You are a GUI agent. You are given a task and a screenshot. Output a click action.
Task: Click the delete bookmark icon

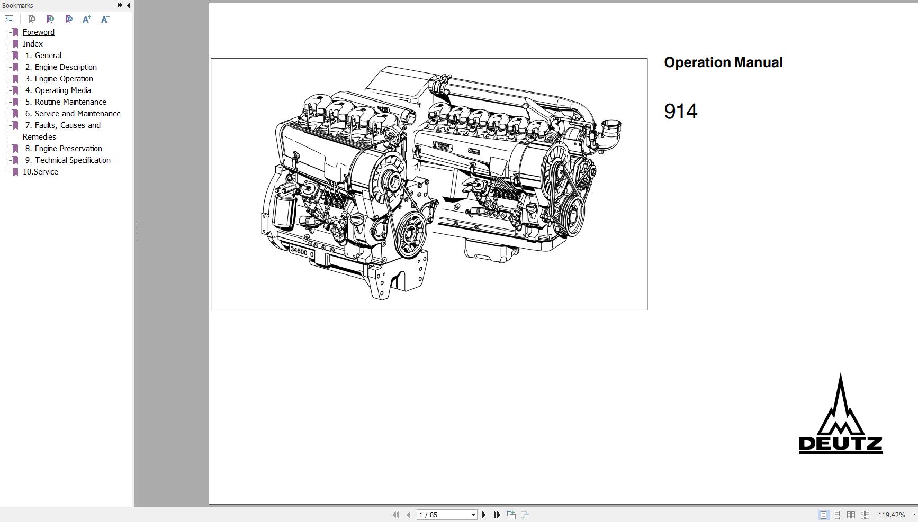pyautogui.click(x=32, y=19)
